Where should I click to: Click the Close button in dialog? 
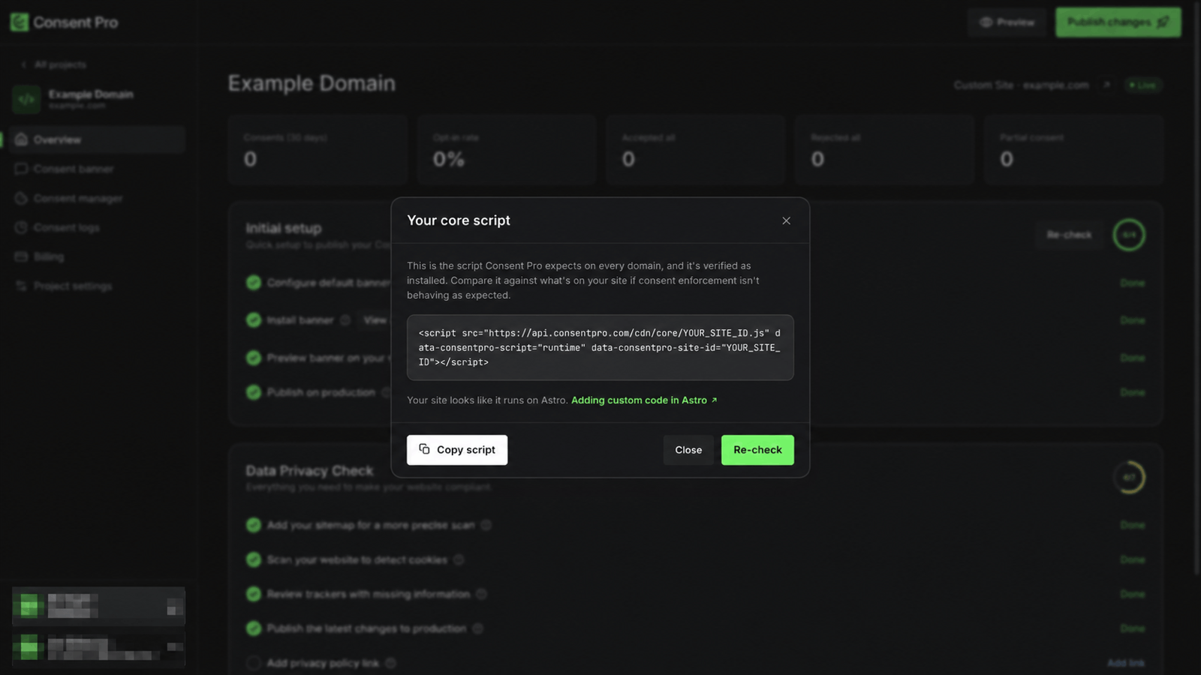coord(688,450)
